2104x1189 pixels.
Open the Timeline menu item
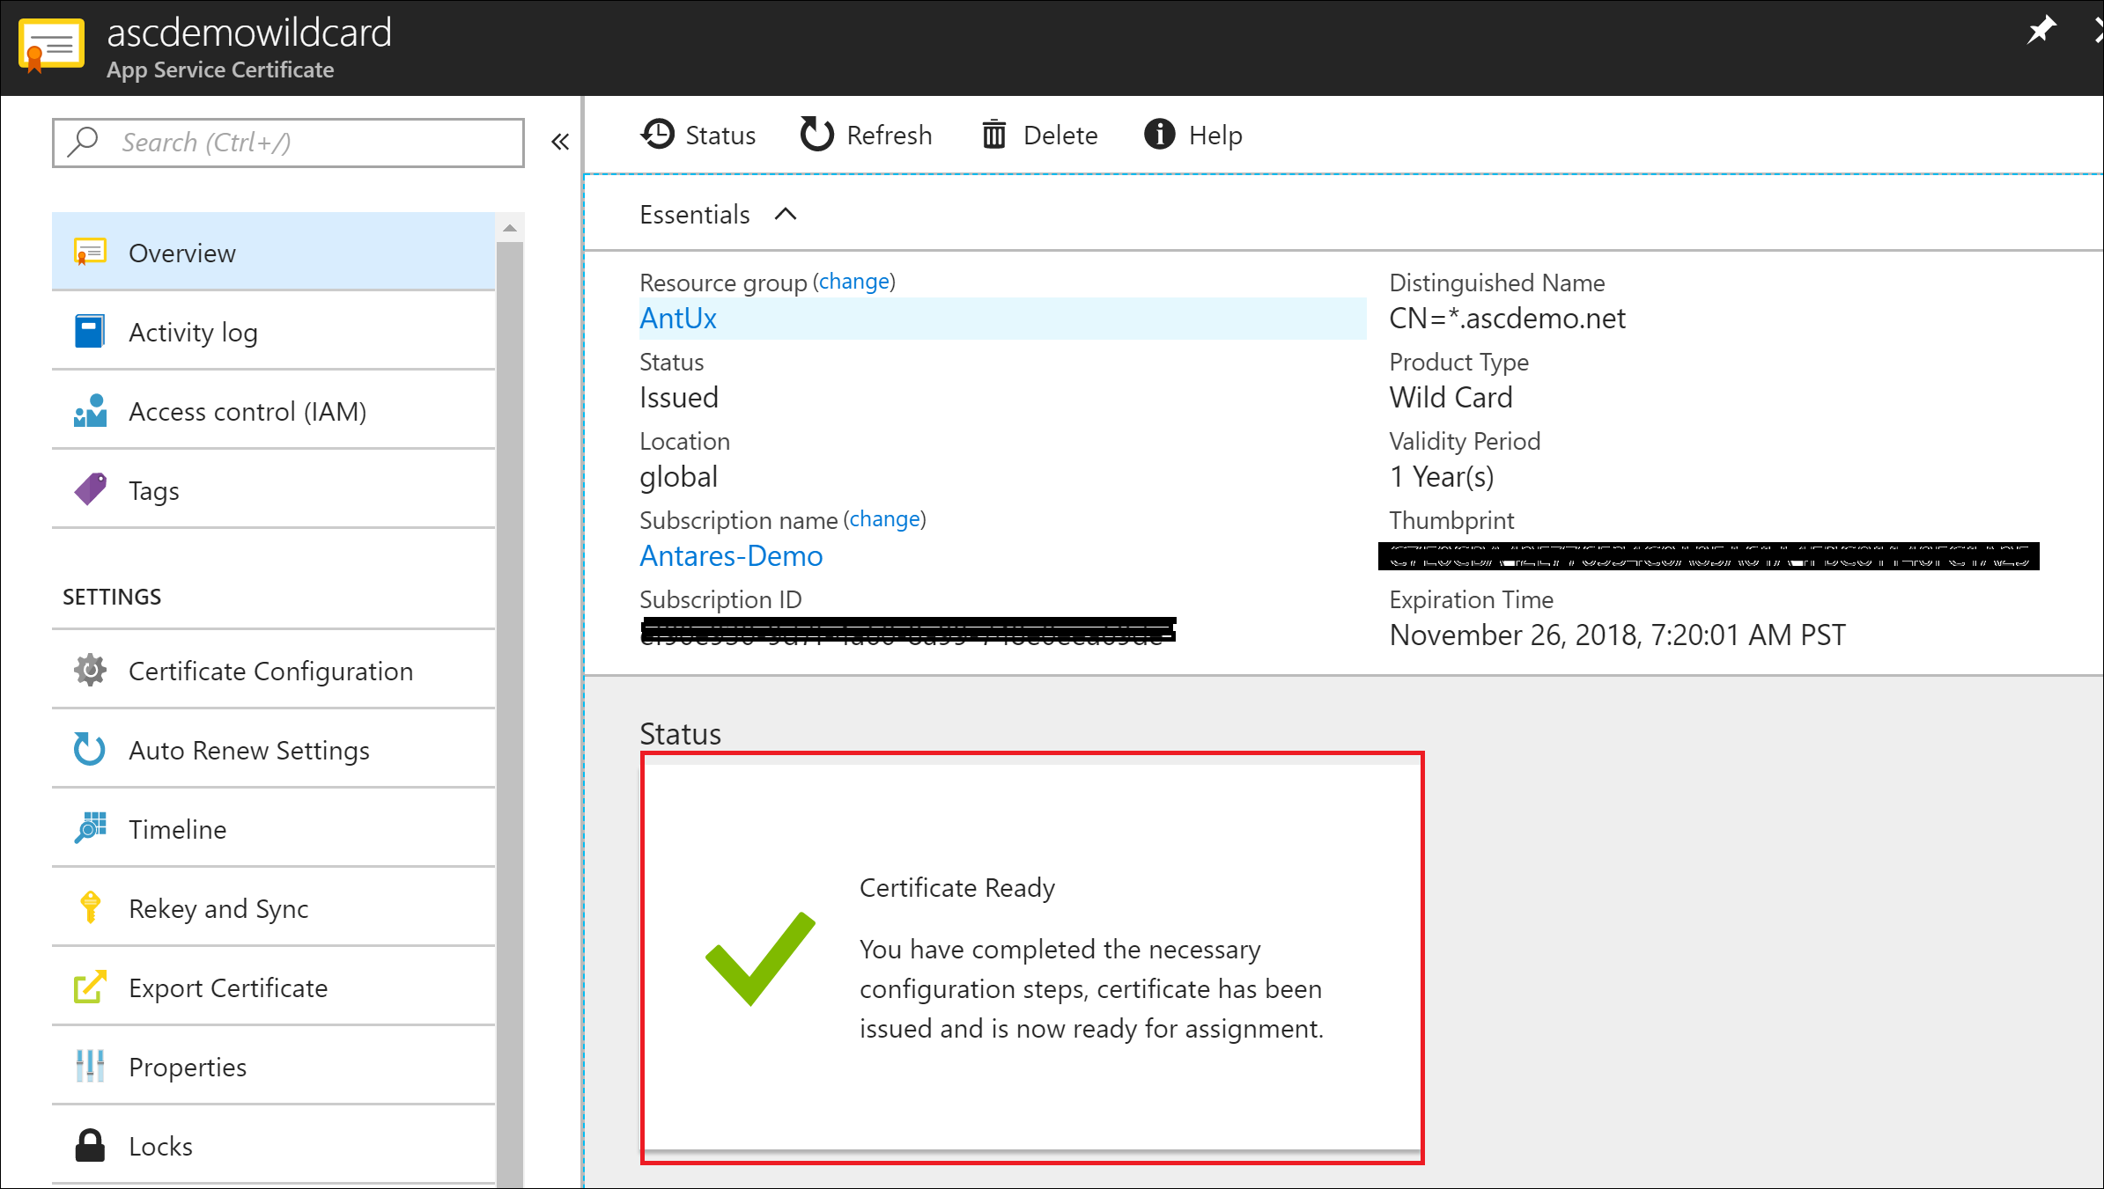point(177,829)
